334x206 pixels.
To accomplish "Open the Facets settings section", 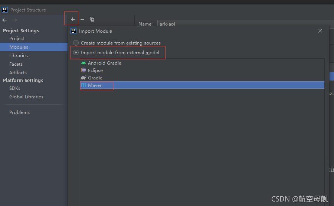I will point(16,64).
